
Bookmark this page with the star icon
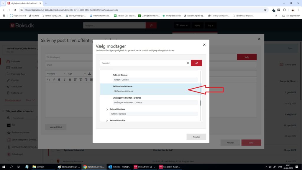click(265, 10)
